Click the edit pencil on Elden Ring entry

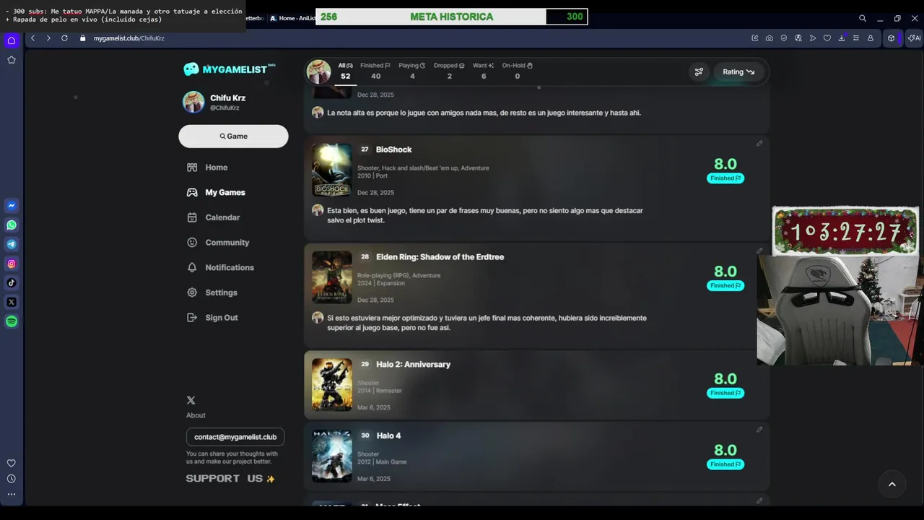coord(759,251)
